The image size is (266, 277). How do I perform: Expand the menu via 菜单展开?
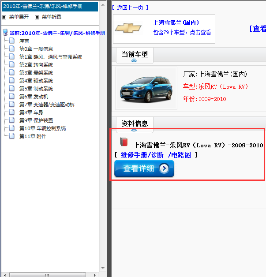pos(19,17)
